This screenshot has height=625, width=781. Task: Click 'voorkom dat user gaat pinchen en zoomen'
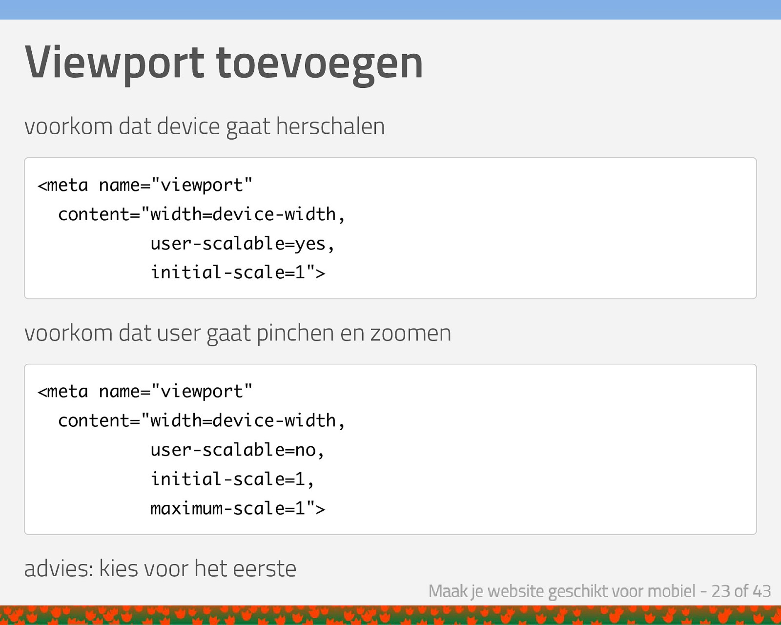click(x=237, y=333)
